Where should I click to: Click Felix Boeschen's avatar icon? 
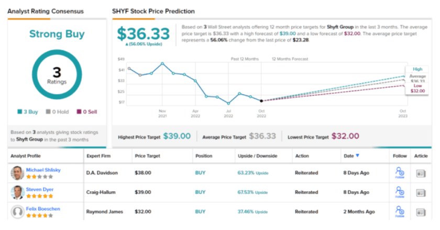17,211
